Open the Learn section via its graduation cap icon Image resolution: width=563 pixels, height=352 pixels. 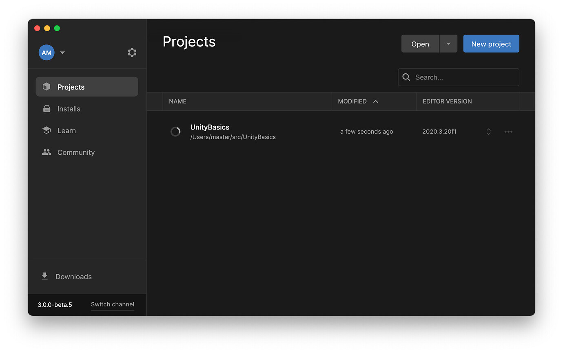[x=46, y=130]
